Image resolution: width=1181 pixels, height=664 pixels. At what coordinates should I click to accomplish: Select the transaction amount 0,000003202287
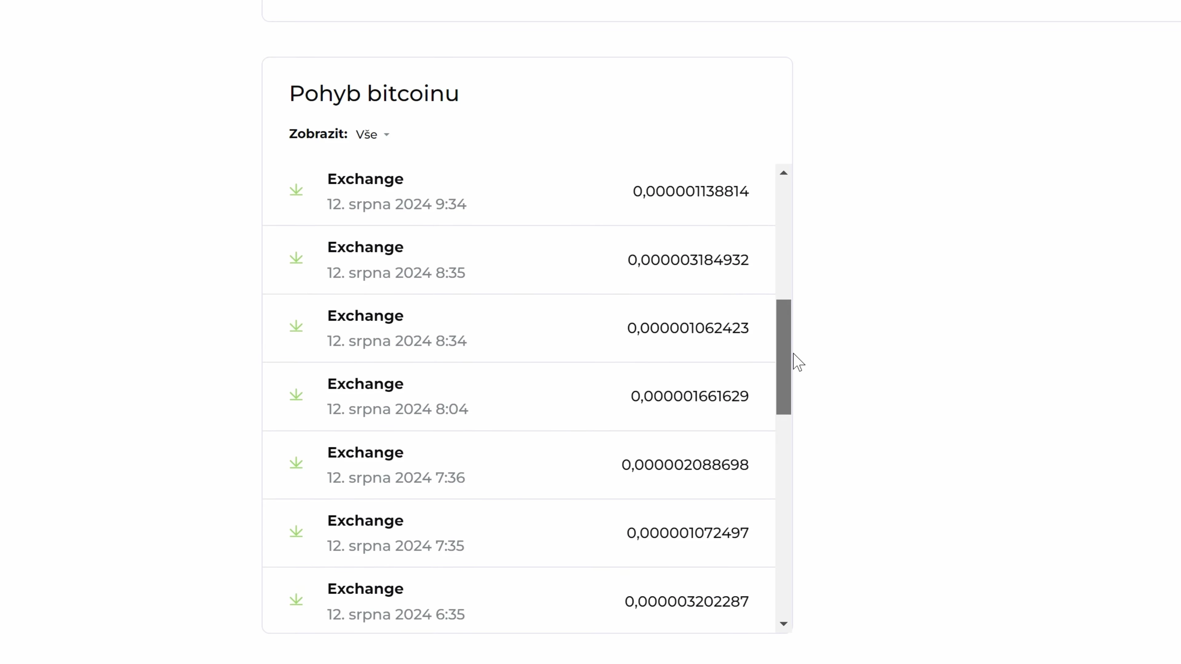(x=687, y=602)
